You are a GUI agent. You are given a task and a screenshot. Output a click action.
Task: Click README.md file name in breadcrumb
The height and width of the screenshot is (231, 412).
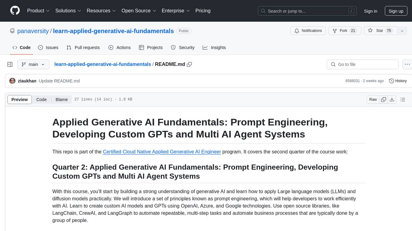(170, 64)
